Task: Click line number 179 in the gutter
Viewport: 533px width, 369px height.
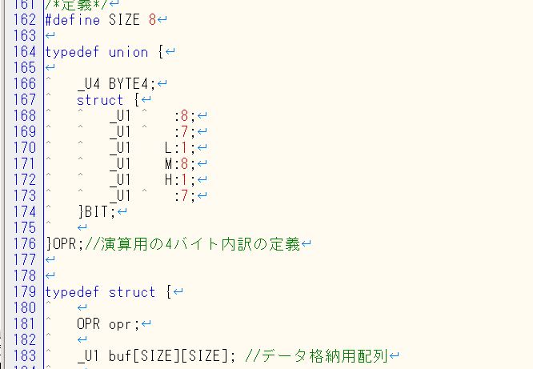Action: click(25, 291)
